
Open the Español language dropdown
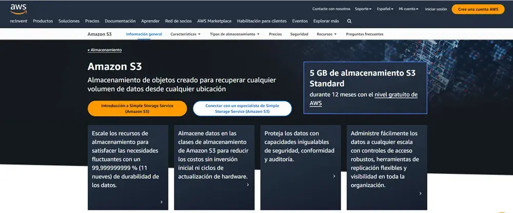[x=385, y=9]
